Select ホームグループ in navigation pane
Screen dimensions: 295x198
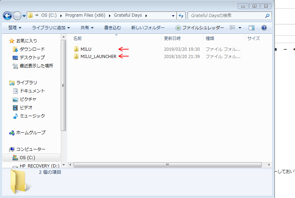click(x=31, y=133)
